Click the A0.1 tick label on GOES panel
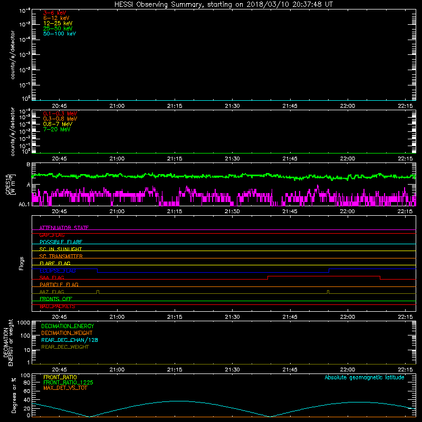Image resolution: width=422 pixels, height=422 pixels. click(x=24, y=204)
